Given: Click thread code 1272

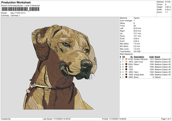Looking at the screenshot, I should [x=152, y=59].
